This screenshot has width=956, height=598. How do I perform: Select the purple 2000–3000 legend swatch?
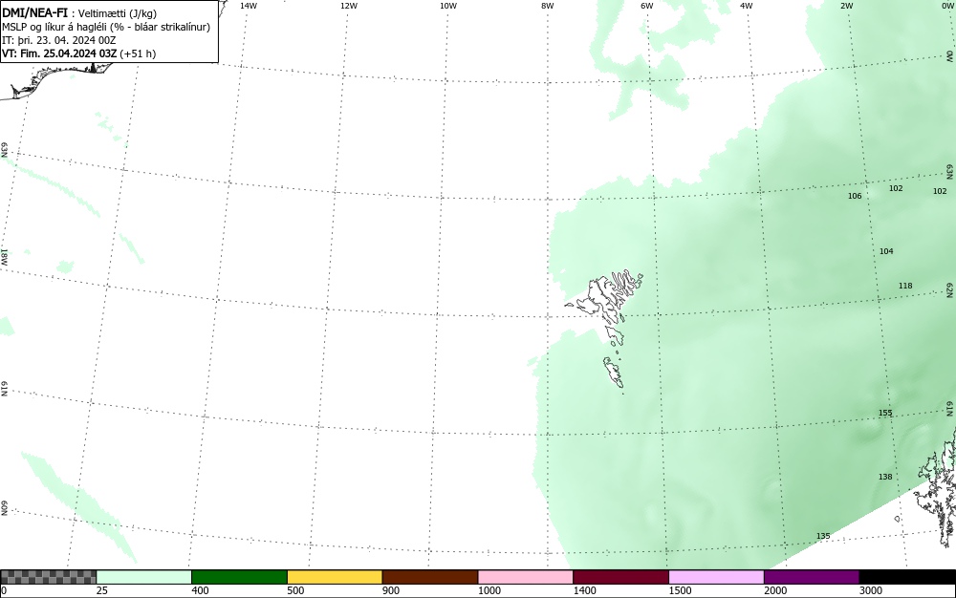[812, 577]
